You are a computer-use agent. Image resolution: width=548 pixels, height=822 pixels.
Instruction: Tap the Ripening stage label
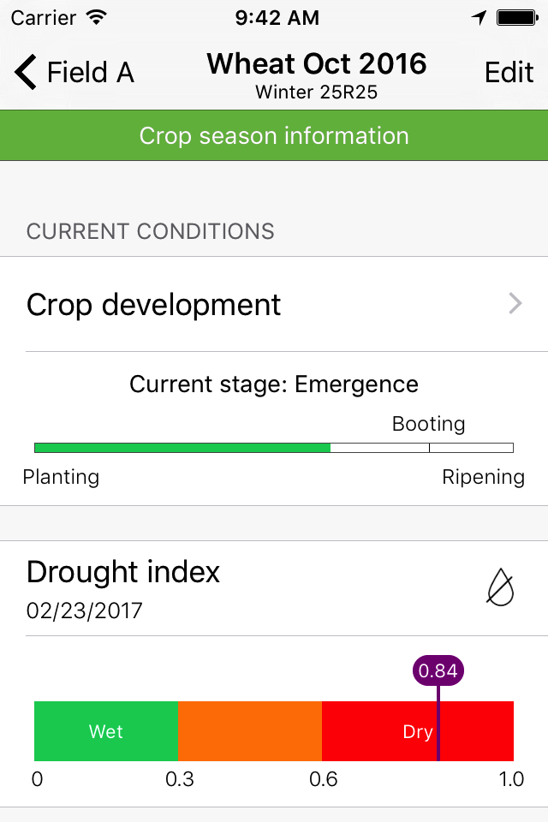click(x=483, y=477)
